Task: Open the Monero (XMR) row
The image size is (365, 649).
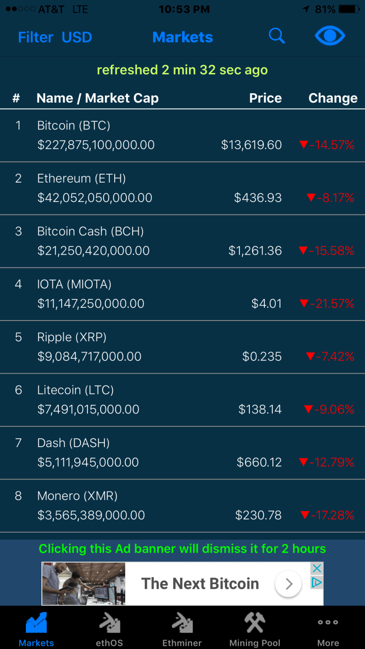Action: click(x=182, y=506)
